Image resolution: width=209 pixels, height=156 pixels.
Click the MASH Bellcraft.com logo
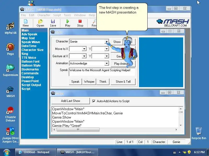click(173, 23)
